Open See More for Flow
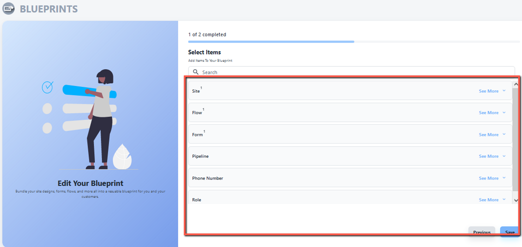The height and width of the screenshot is (247, 522). (x=488, y=113)
